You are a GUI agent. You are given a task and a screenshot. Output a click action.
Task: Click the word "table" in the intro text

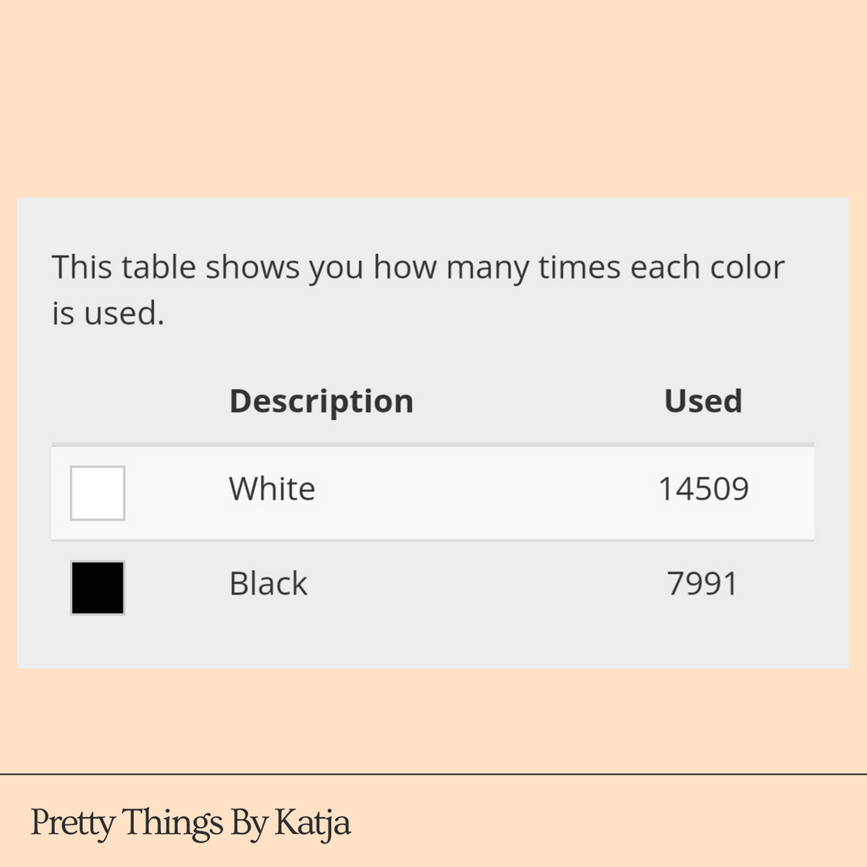click(158, 268)
